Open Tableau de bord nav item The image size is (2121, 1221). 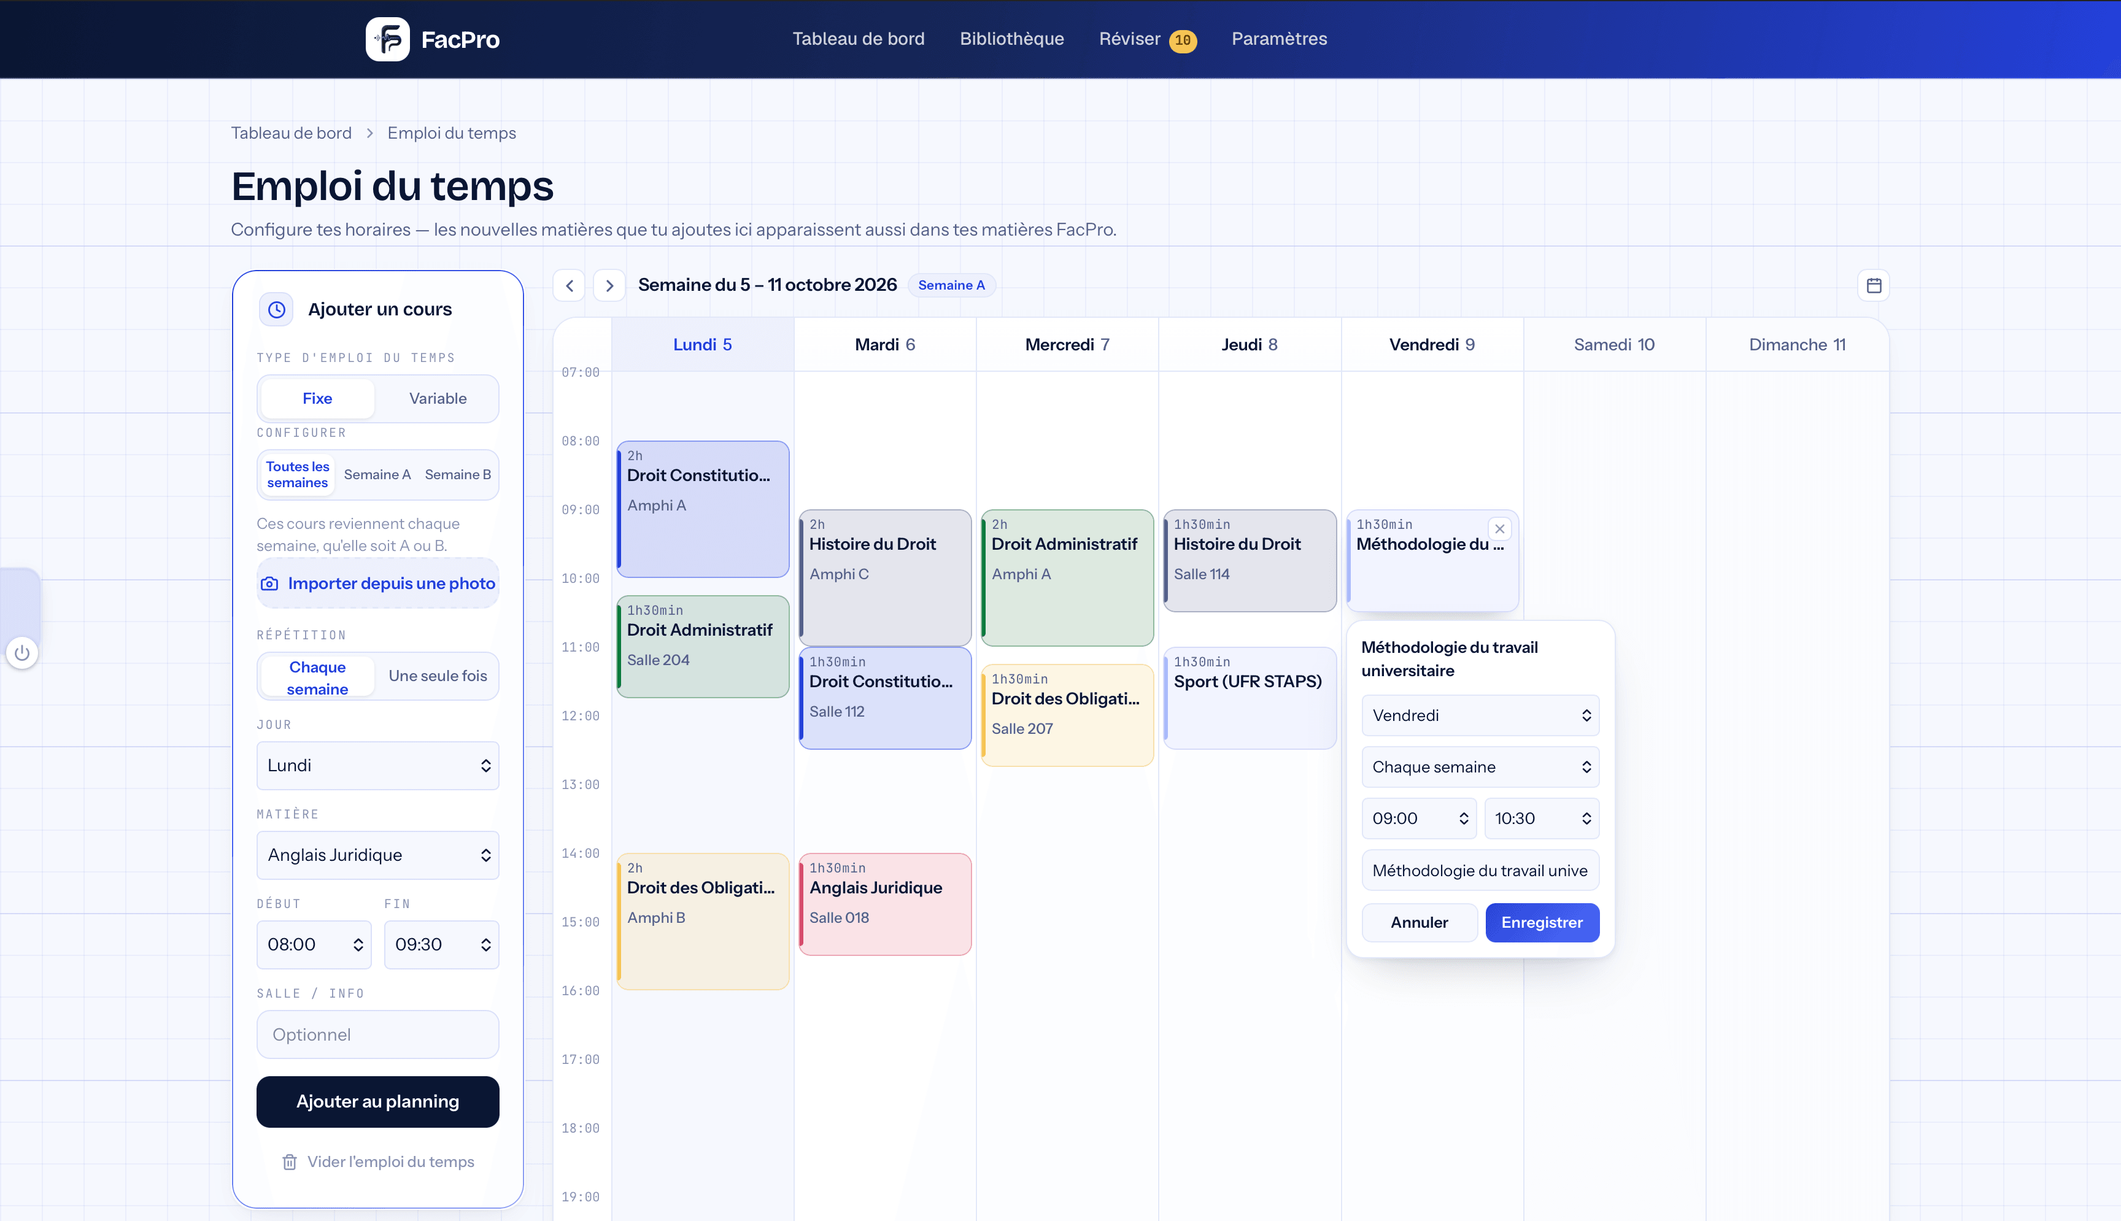(858, 39)
